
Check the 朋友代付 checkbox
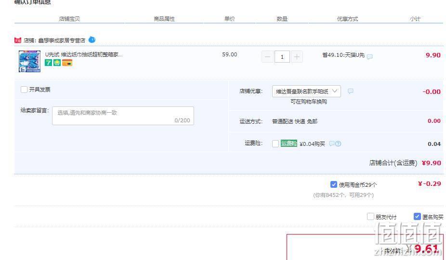370,217
